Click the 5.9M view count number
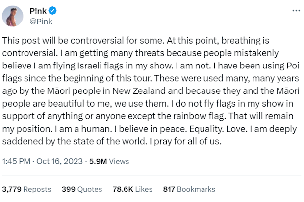The image size is (304, 202). (98, 161)
